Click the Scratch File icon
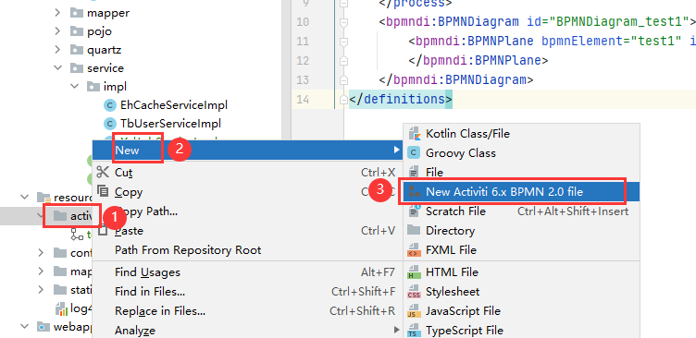This screenshot has height=338, width=696. (x=414, y=211)
